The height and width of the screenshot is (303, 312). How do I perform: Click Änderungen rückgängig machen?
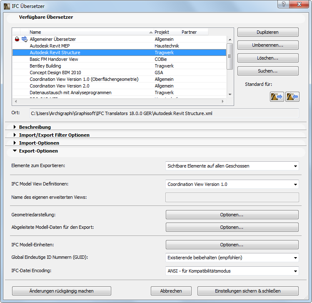[x=62, y=291]
